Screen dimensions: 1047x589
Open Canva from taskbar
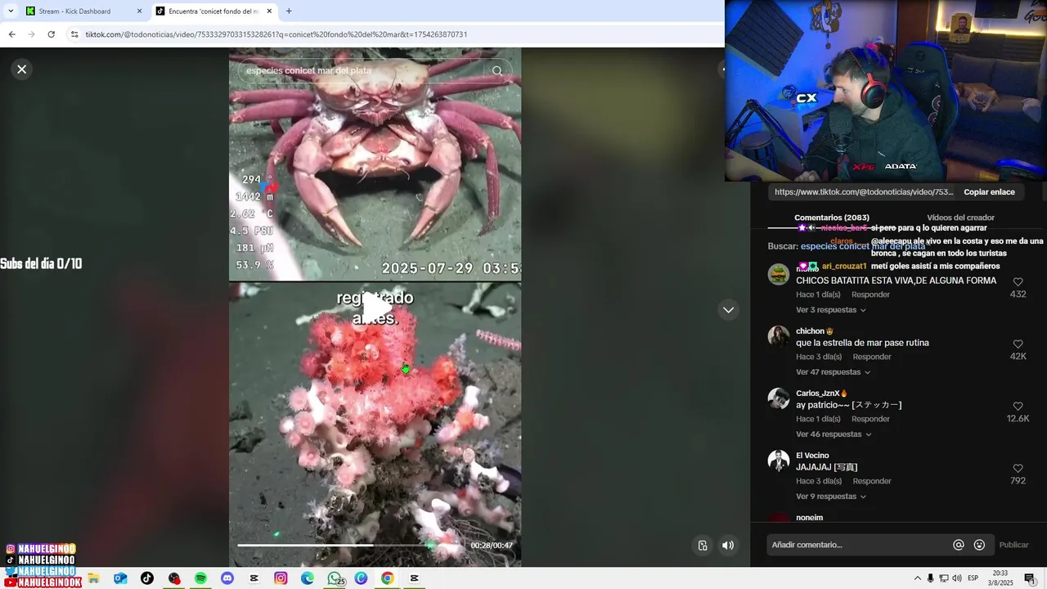[361, 578]
